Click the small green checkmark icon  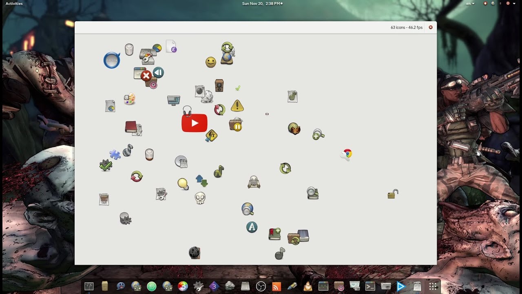pyautogui.click(x=238, y=88)
